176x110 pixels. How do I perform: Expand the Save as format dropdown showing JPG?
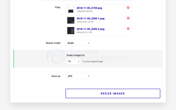tap(78, 76)
